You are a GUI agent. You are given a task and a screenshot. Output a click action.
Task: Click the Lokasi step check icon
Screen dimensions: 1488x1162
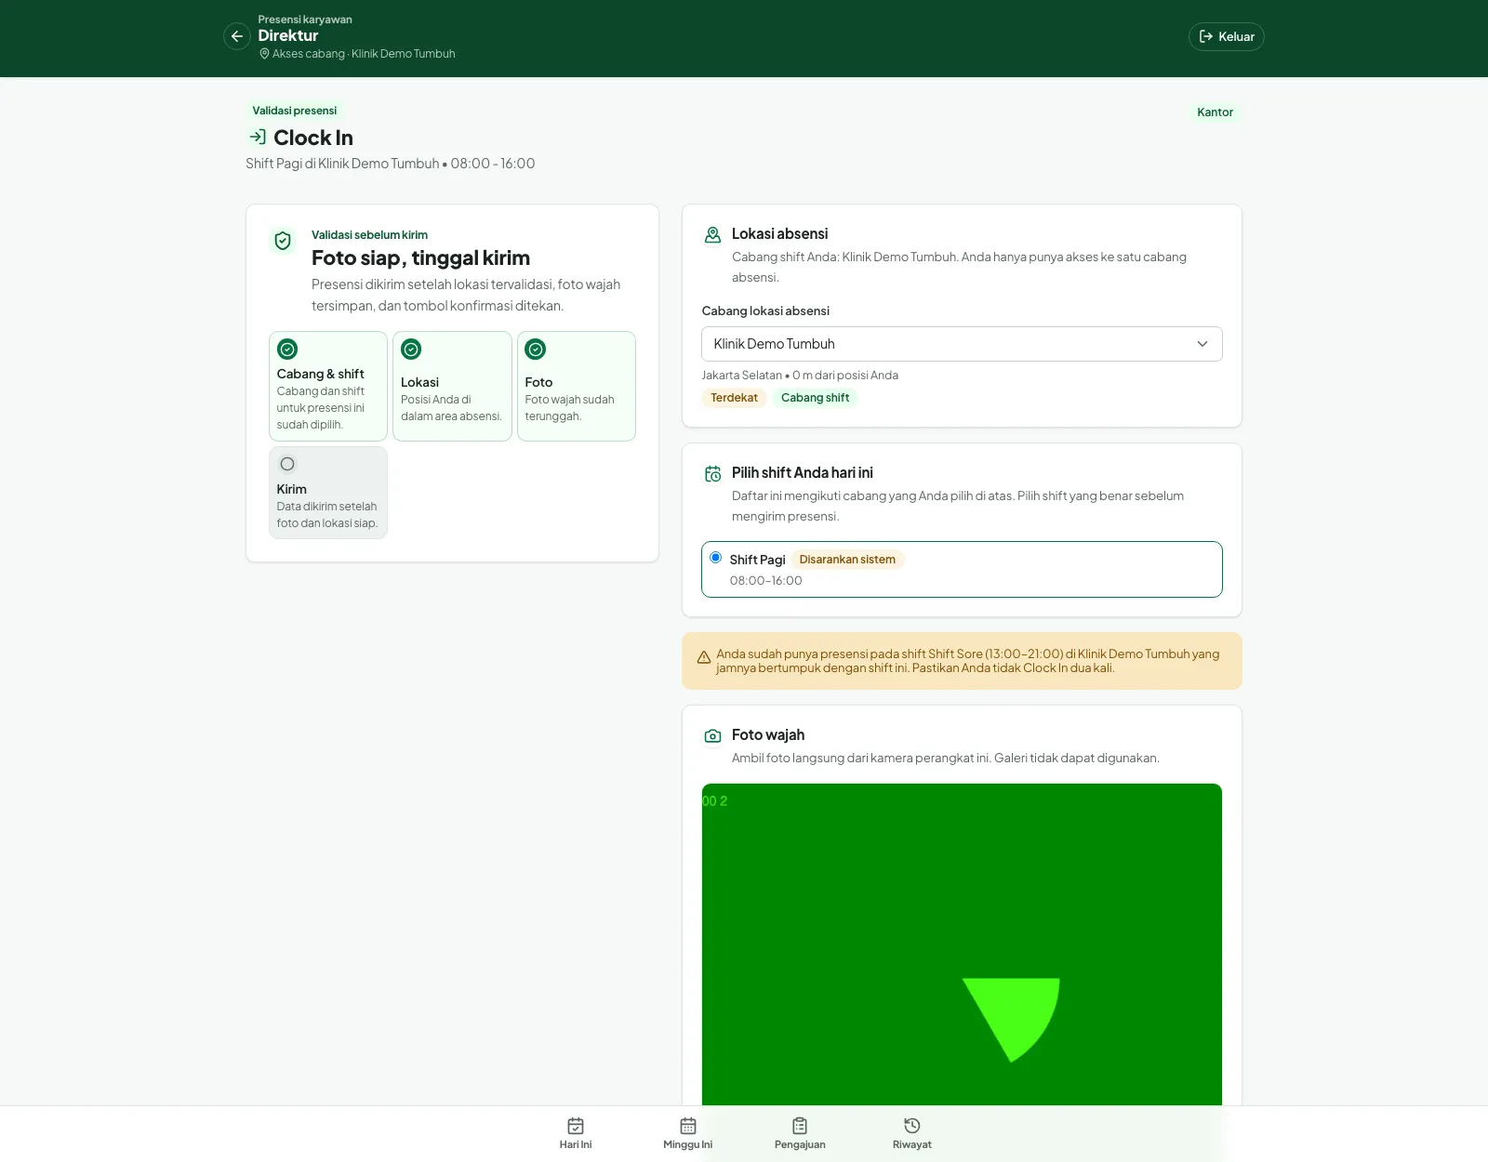click(411, 350)
